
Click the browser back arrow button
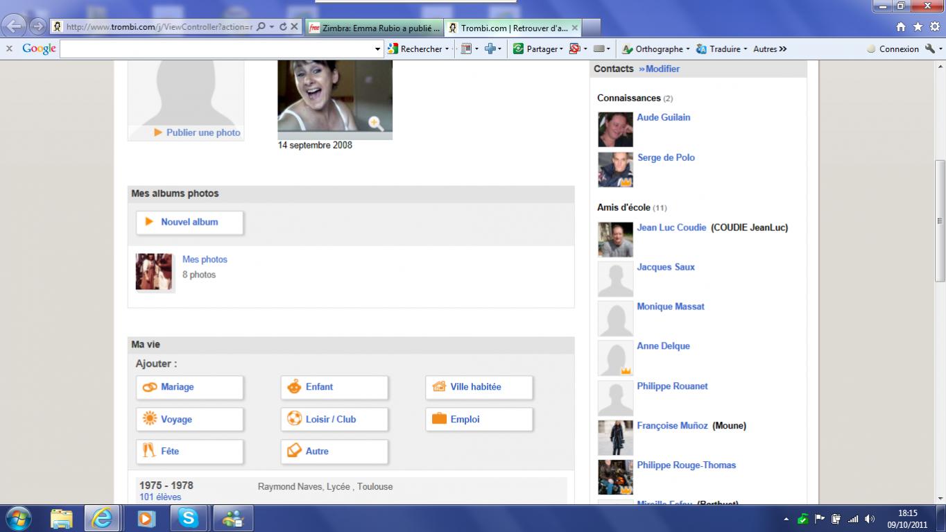coord(15,27)
